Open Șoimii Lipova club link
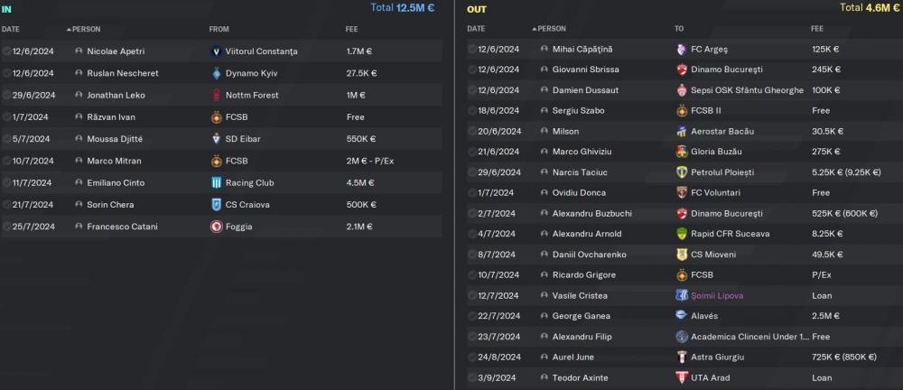This screenshot has height=390, width=903. [719, 295]
